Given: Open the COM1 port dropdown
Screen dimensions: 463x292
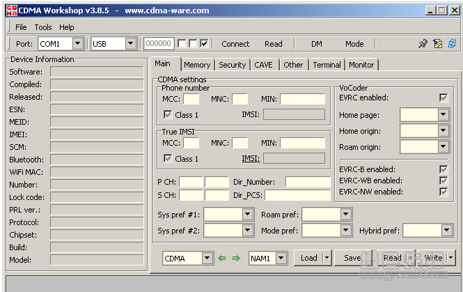Looking at the screenshot, I should [78, 44].
